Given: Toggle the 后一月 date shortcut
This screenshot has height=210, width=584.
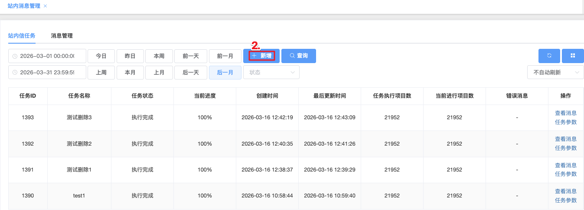Looking at the screenshot, I should pyautogui.click(x=225, y=73).
